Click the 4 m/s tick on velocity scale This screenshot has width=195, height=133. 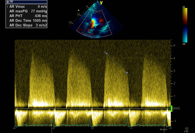coord(174,58)
